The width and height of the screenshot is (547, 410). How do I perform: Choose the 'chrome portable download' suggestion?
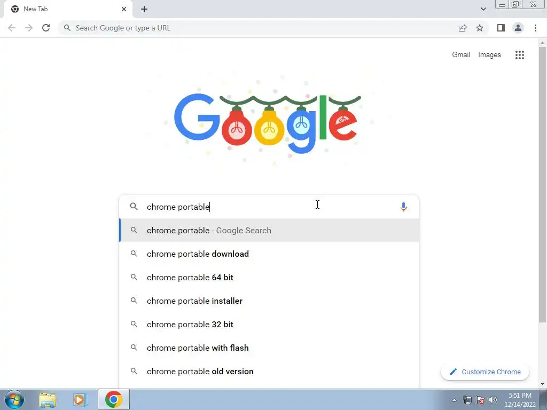tap(269, 254)
